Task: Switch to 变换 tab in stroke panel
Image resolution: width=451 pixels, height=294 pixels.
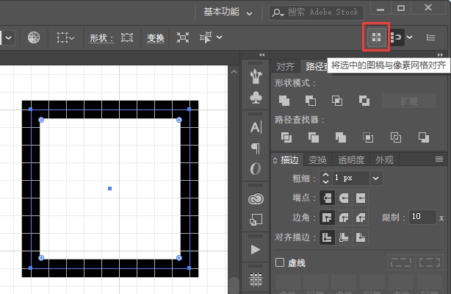Action: (317, 159)
